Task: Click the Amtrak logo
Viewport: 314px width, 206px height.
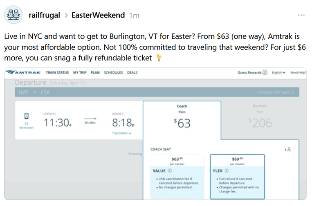Action: (23, 72)
